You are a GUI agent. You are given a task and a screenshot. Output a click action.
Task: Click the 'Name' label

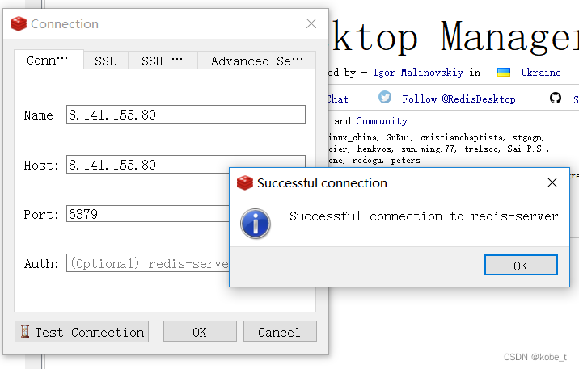pos(38,115)
